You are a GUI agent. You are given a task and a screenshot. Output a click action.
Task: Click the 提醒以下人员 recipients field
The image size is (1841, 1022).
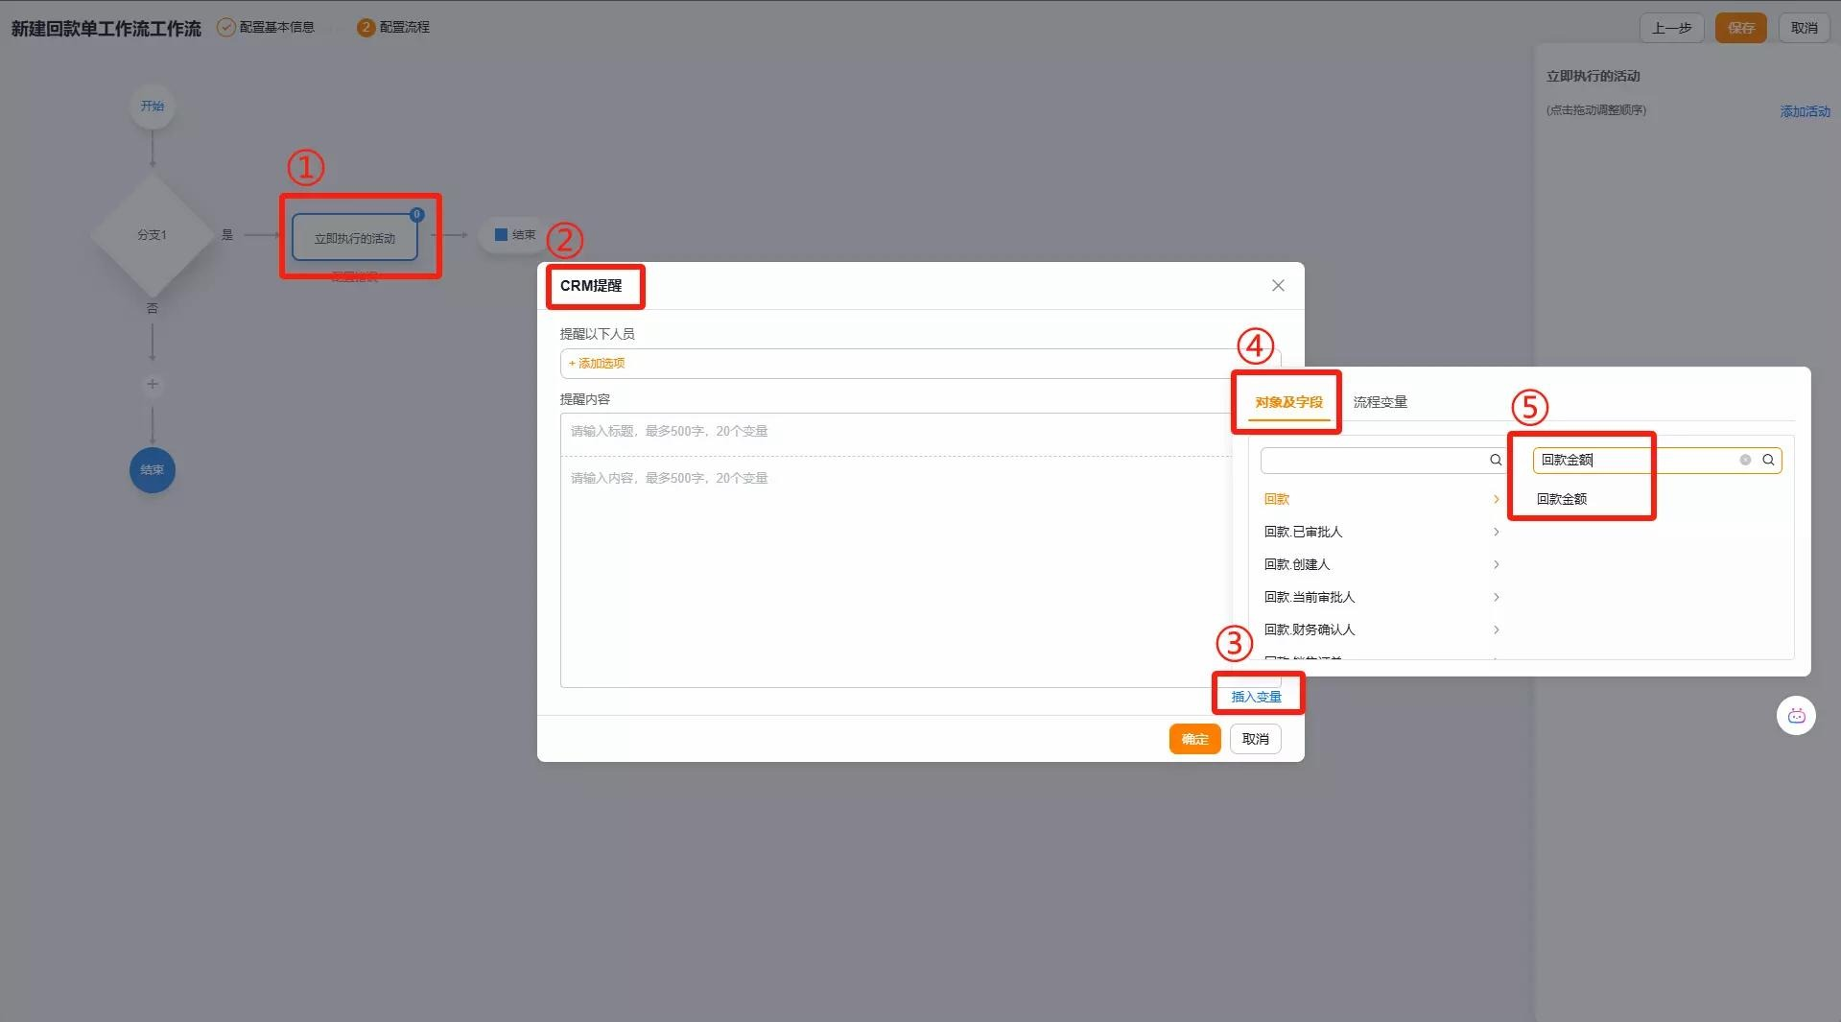coord(920,364)
